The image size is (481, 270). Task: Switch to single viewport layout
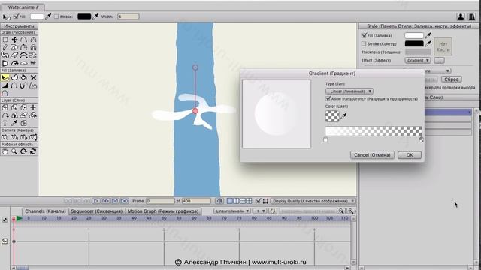pos(230,201)
